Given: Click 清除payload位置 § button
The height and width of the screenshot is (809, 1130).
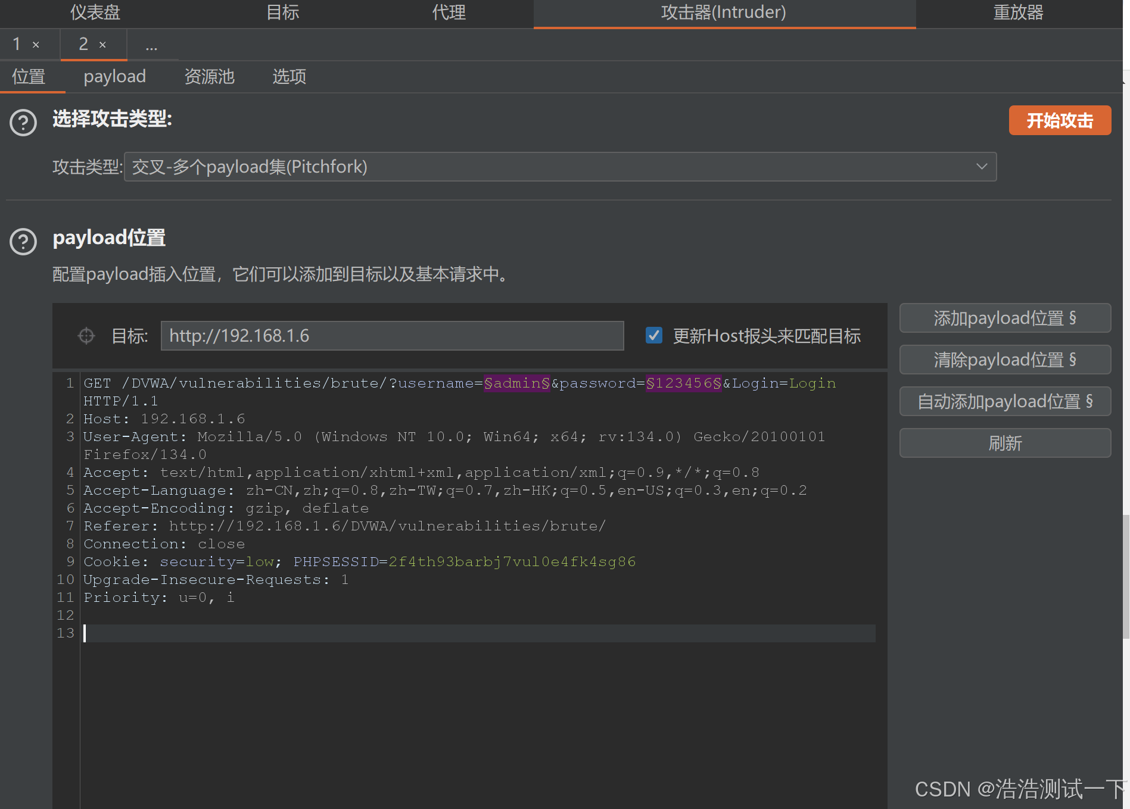Looking at the screenshot, I should tap(1005, 360).
